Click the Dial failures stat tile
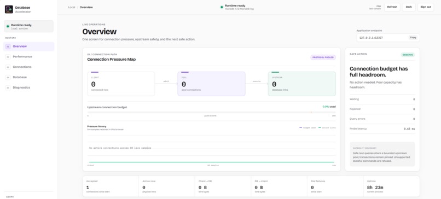 click(x=335, y=186)
